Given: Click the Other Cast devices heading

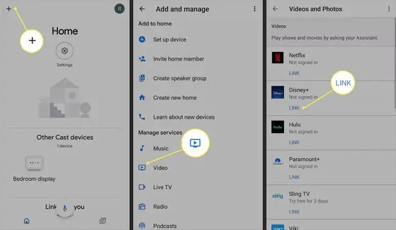Looking at the screenshot, I should pos(65,138).
